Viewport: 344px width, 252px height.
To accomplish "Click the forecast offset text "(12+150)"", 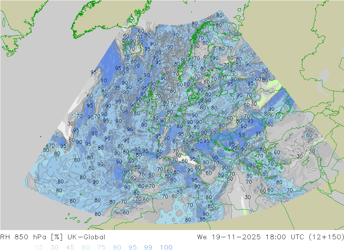I will 326,237.
